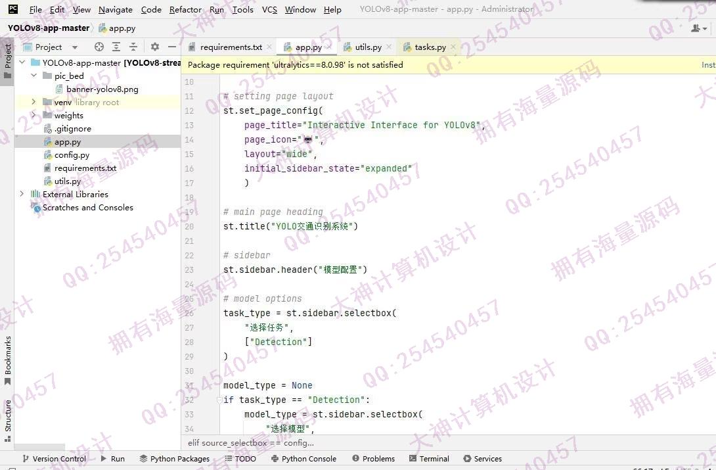716x470 pixels.
Task: Open Terminal tool window
Action: pyautogui.click(x=429, y=459)
